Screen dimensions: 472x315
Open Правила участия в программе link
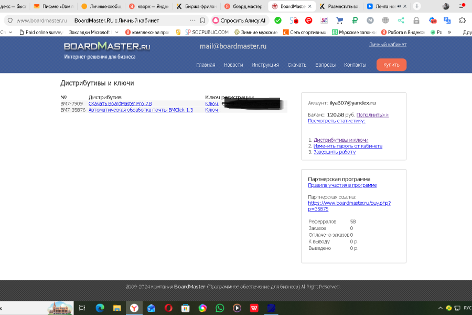[342, 185]
